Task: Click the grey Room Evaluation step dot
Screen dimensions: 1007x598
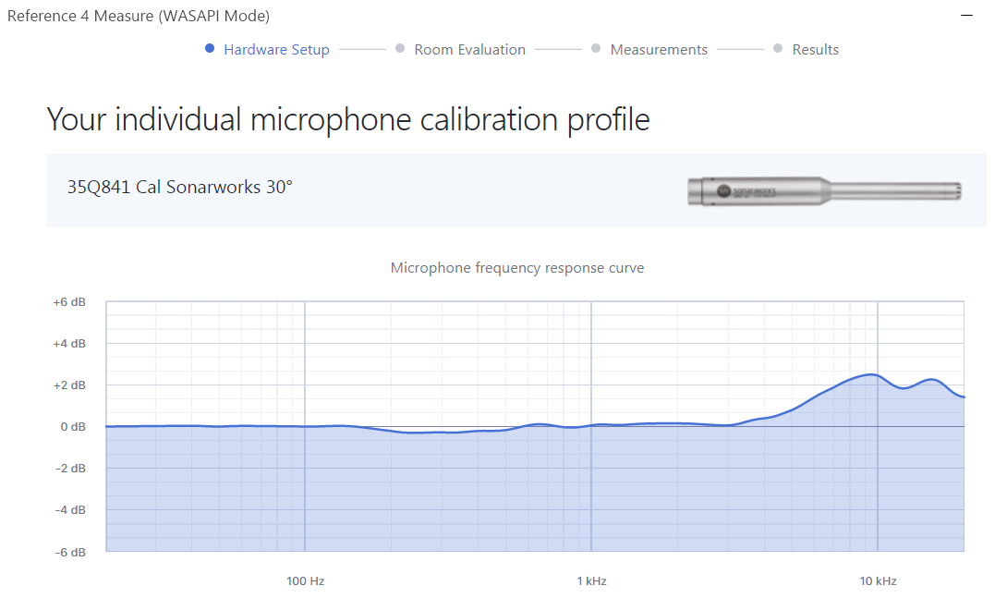Action: pos(400,49)
